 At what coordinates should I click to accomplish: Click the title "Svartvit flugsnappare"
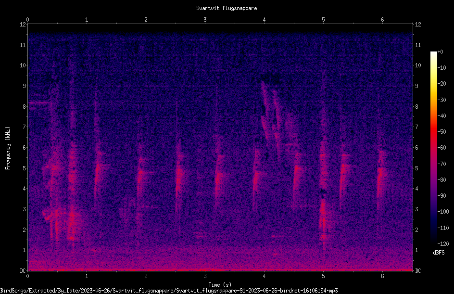coord(227,8)
